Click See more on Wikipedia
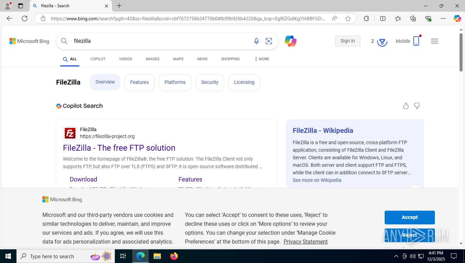This screenshot has height=263, width=465. pyautogui.click(x=317, y=180)
